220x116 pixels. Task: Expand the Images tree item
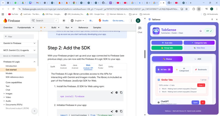point(4,94)
